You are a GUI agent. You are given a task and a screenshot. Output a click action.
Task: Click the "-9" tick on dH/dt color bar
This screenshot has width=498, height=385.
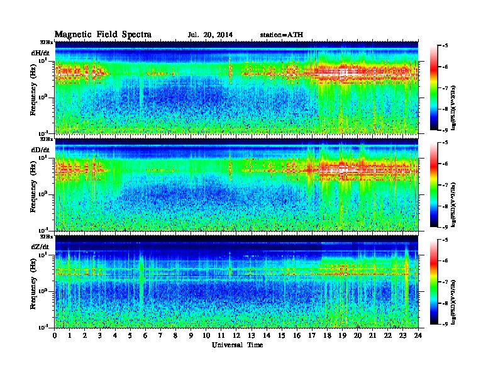(x=445, y=130)
